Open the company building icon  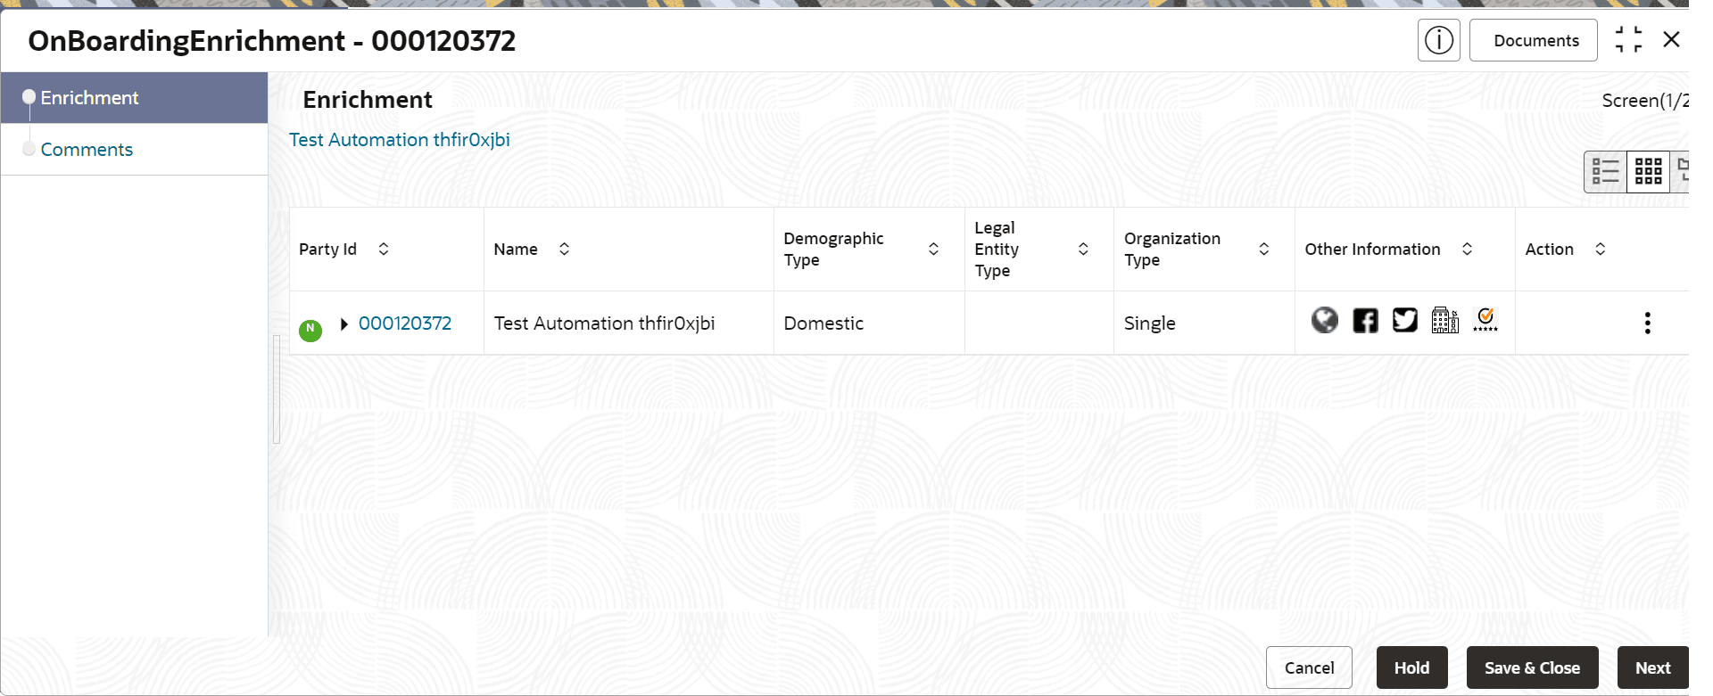pos(1444,320)
